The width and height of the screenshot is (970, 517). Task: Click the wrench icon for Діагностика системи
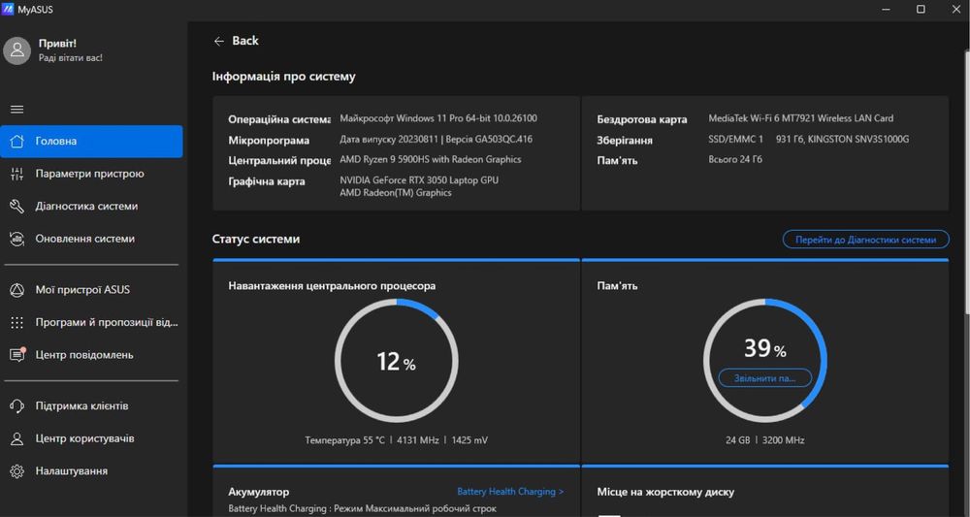(x=17, y=207)
